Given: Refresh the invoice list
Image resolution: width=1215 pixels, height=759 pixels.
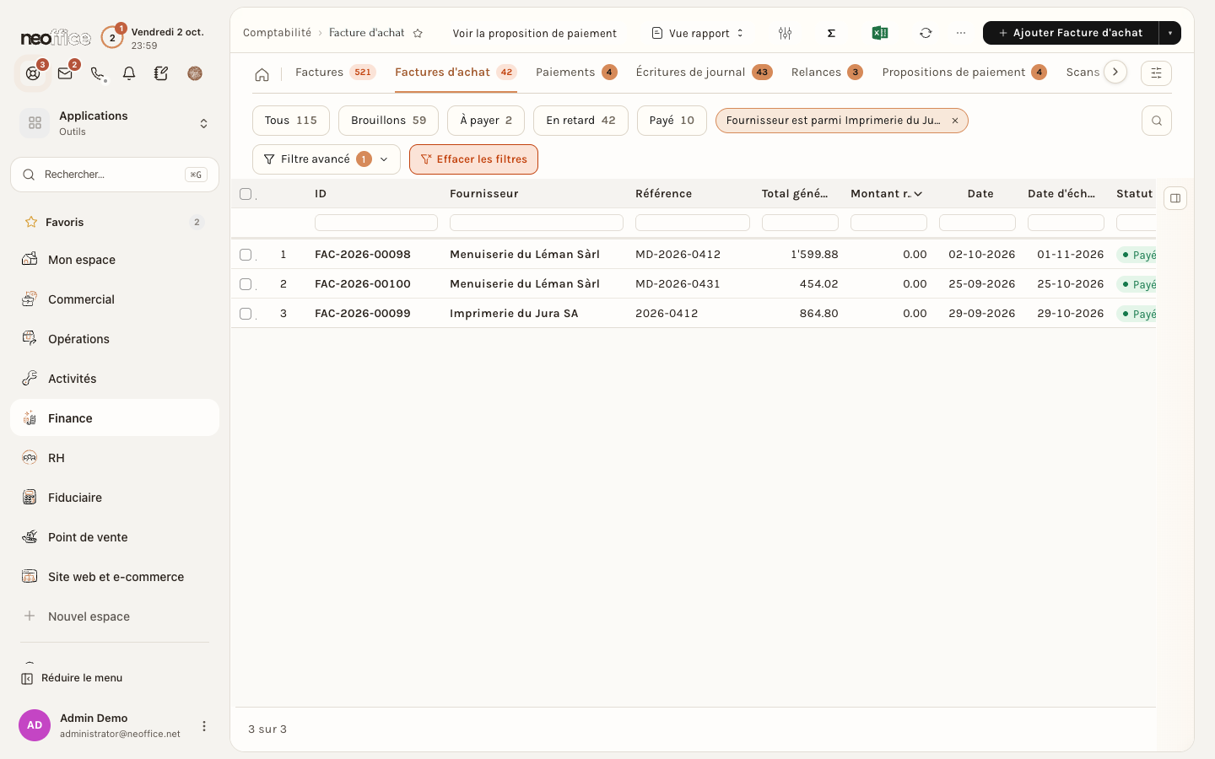Looking at the screenshot, I should pos(926,33).
